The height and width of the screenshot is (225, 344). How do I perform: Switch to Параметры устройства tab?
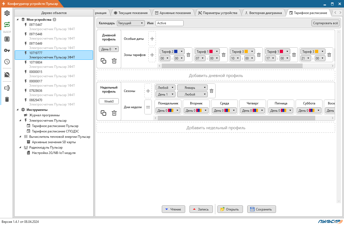coord(218,13)
